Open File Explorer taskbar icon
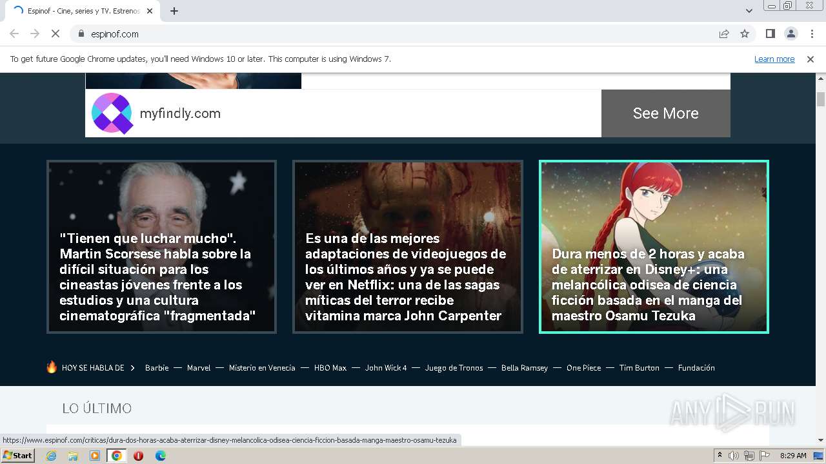826x464 pixels. coord(73,456)
